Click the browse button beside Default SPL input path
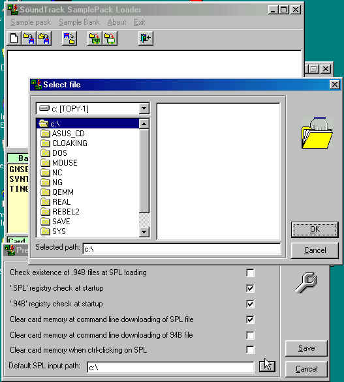The width and height of the screenshot is (344, 382). point(267,366)
